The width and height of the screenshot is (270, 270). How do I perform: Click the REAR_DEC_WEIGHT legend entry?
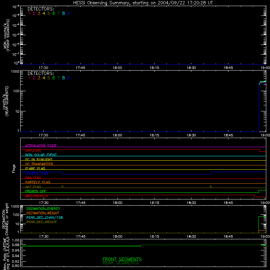tap(42, 222)
